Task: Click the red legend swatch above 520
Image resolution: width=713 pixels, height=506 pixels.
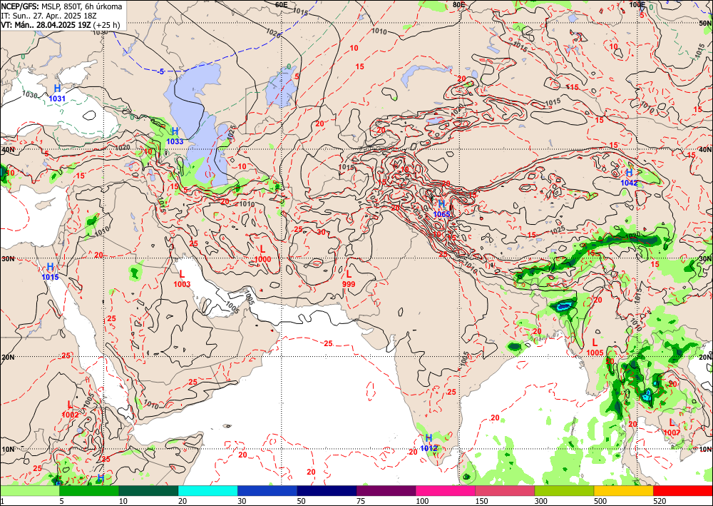Action: (x=683, y=490)
